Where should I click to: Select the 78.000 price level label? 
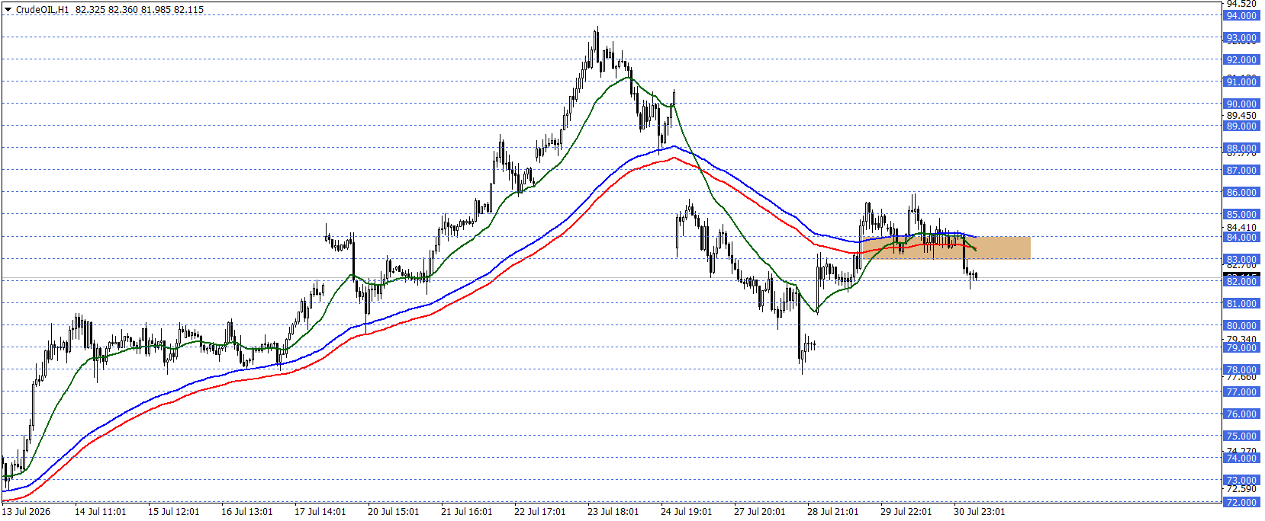pyautogui.click(x=1241, y=370)
